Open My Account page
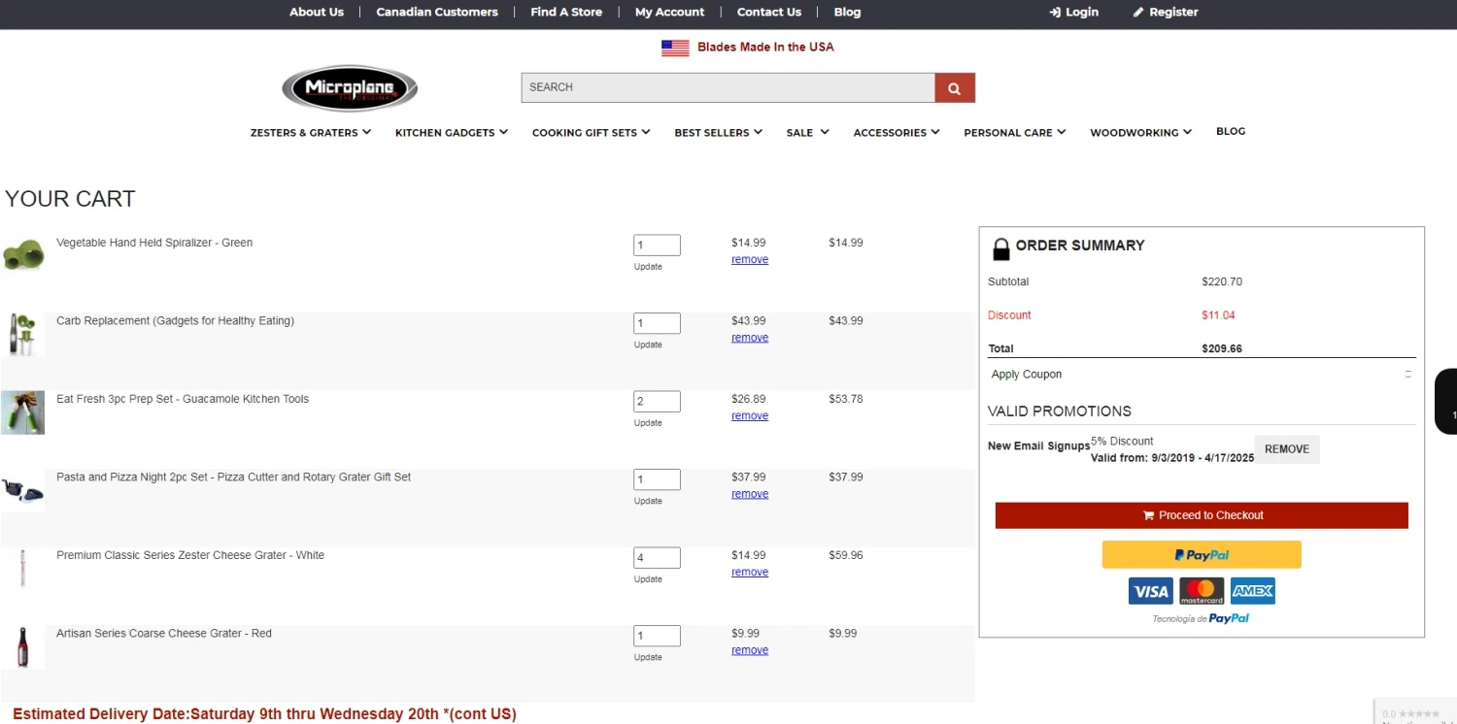Image resolution: width=1457 pixels, height=724 pixels. 669,13
